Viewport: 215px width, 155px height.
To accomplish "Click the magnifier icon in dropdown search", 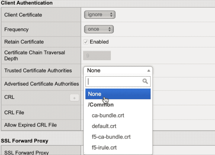I will [x=145, y=82].
